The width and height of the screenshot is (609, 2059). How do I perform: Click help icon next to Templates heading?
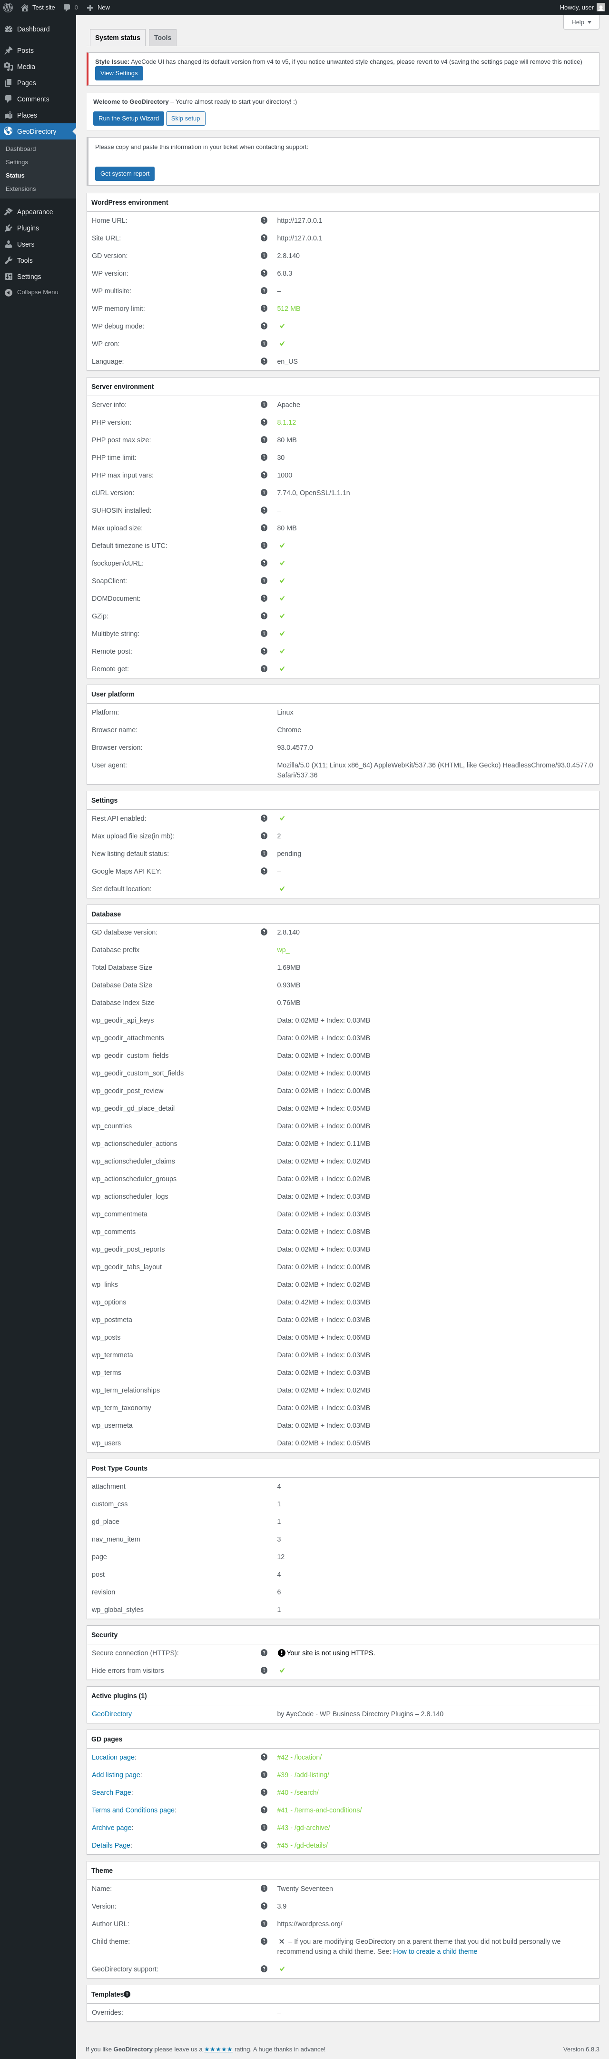[127, 1994]
